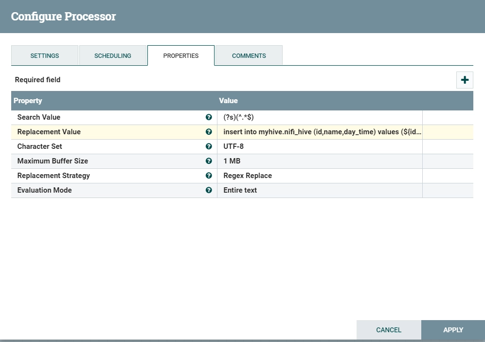Change the UTF-8 character set value
This screenshot has height=342, width=485.
(320, 146)
